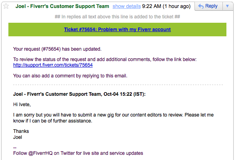Screen dimensions: 236x160
Task: Click the "Hi Ivete," greeting
Action: [22, 105]
